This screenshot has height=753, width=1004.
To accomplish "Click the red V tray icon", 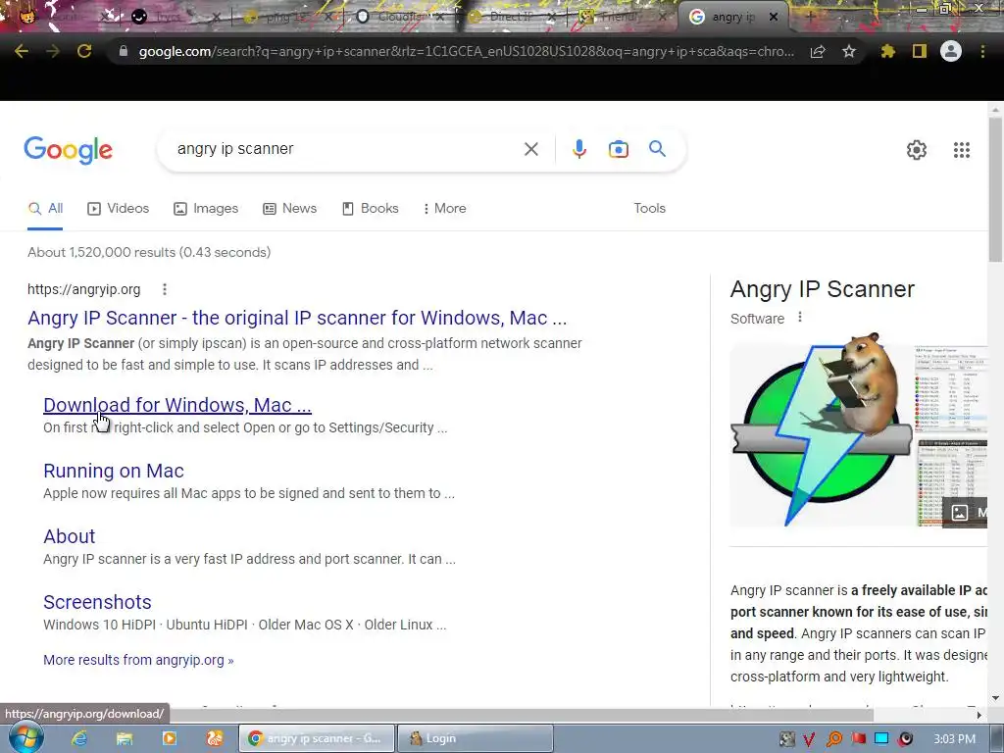I will [809, 739].
